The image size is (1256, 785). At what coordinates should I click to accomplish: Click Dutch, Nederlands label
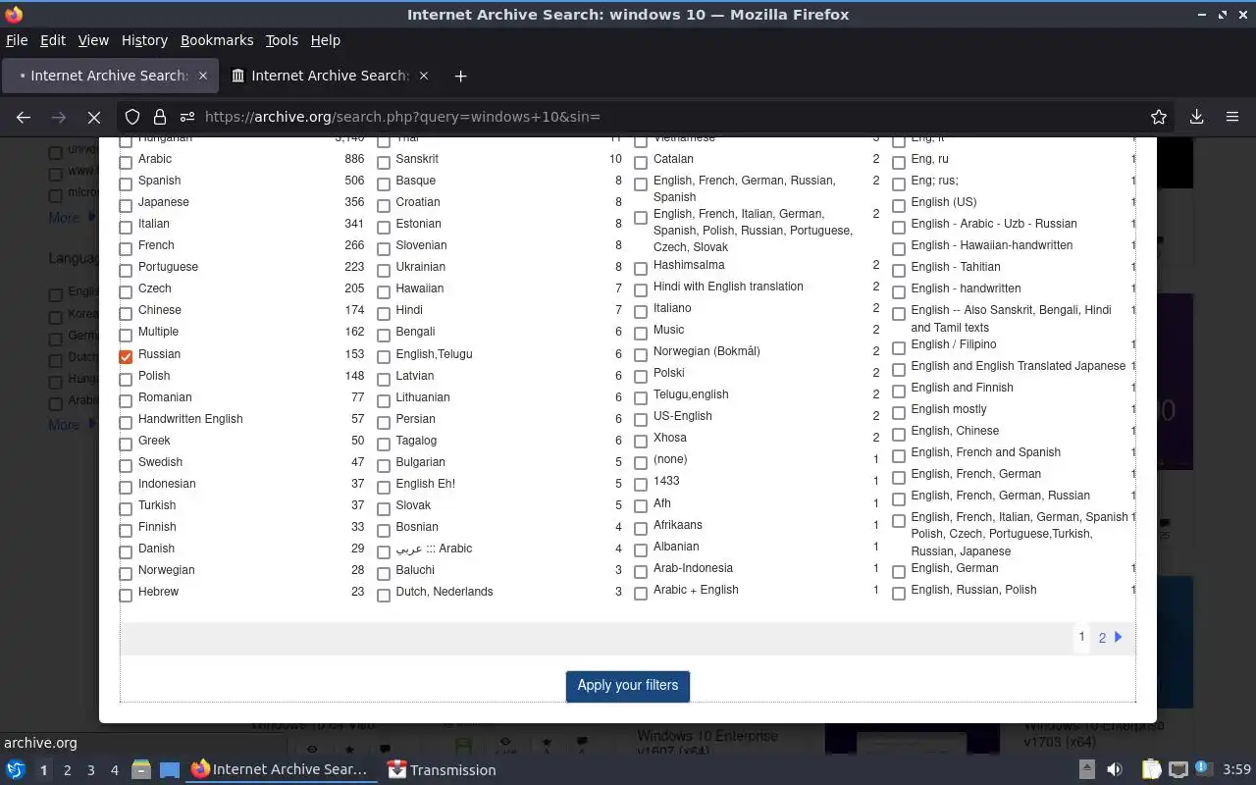click(x=445, y=592)
